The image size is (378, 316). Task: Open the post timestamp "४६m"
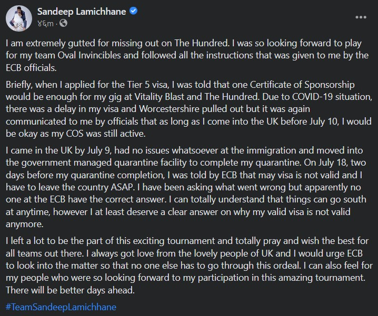tap(45, 23)
